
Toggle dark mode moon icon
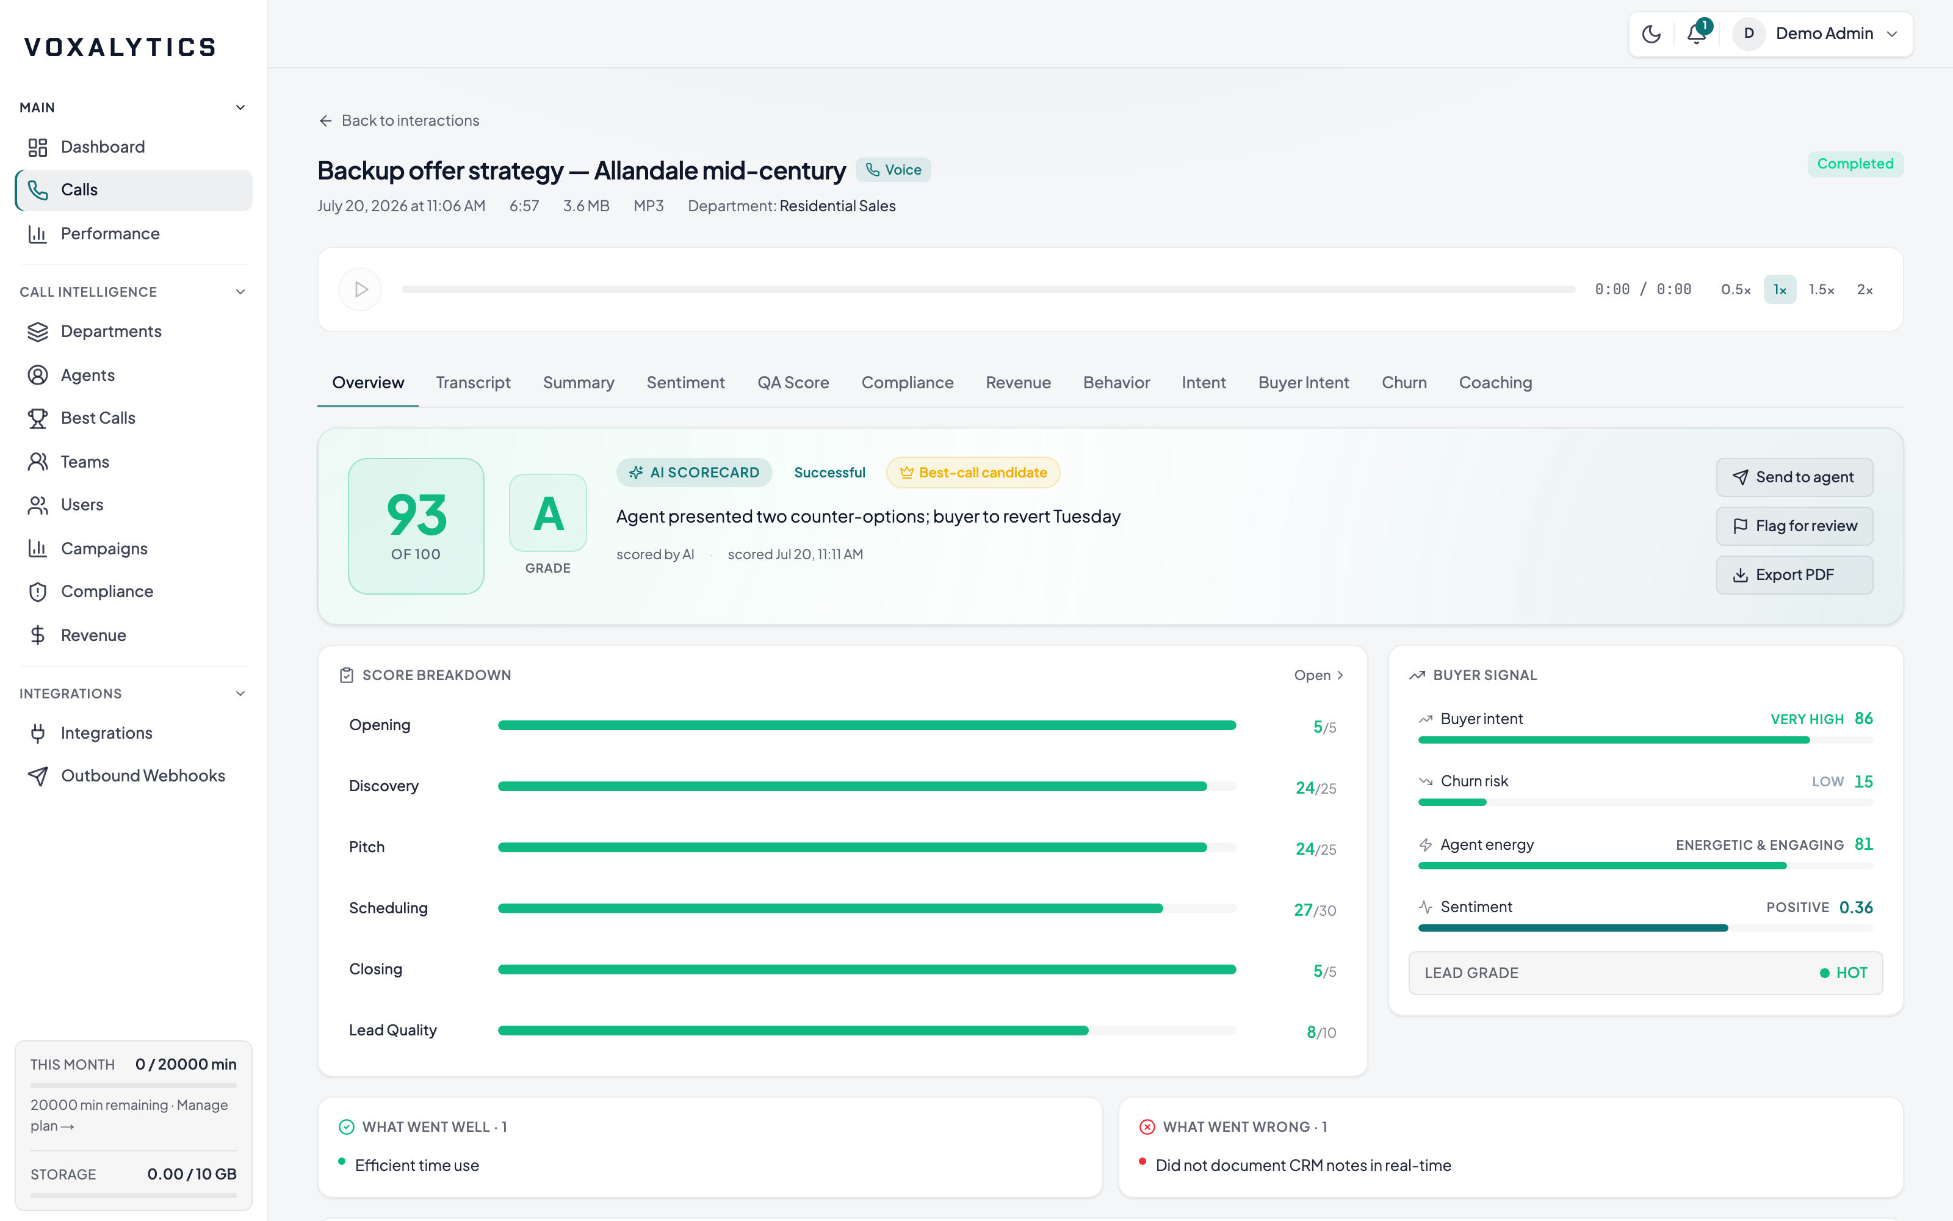1651,34
